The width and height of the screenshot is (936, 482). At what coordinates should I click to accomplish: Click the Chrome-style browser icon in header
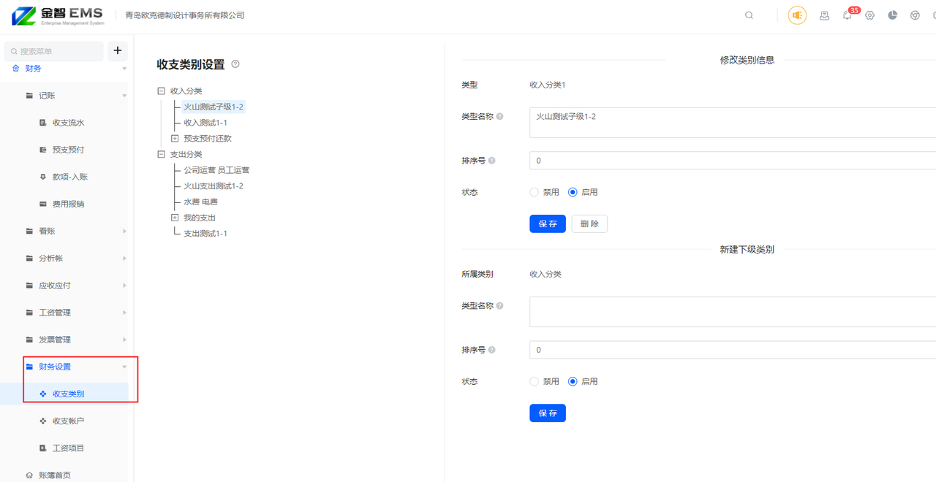(x=915, y=15)
